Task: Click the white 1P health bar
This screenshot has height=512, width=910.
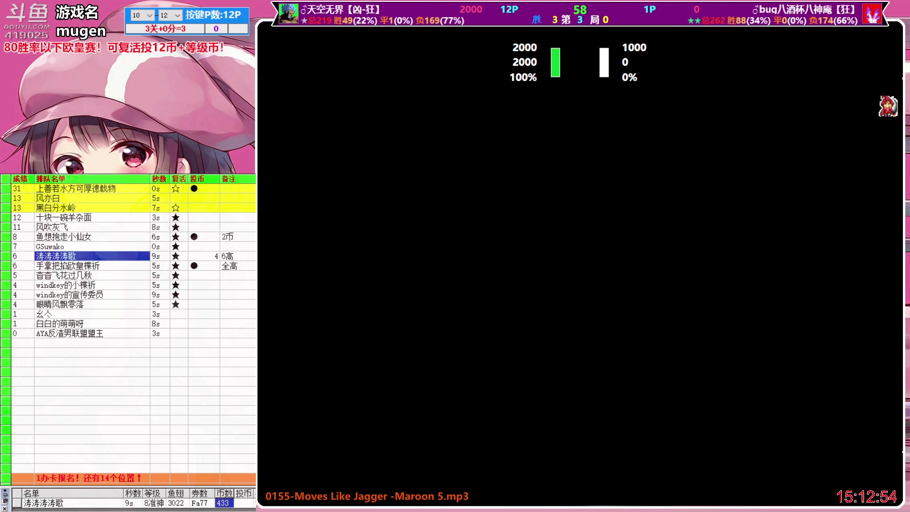Action: click(x=604, y=62)
